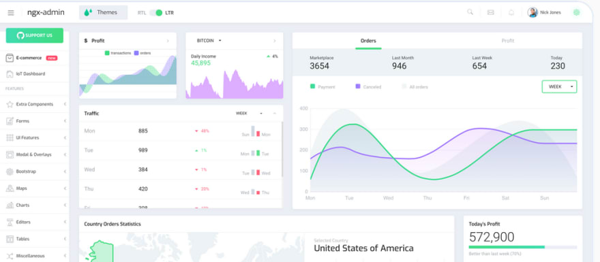Flip the Profit card with arrow

click(x=168, y=41)
